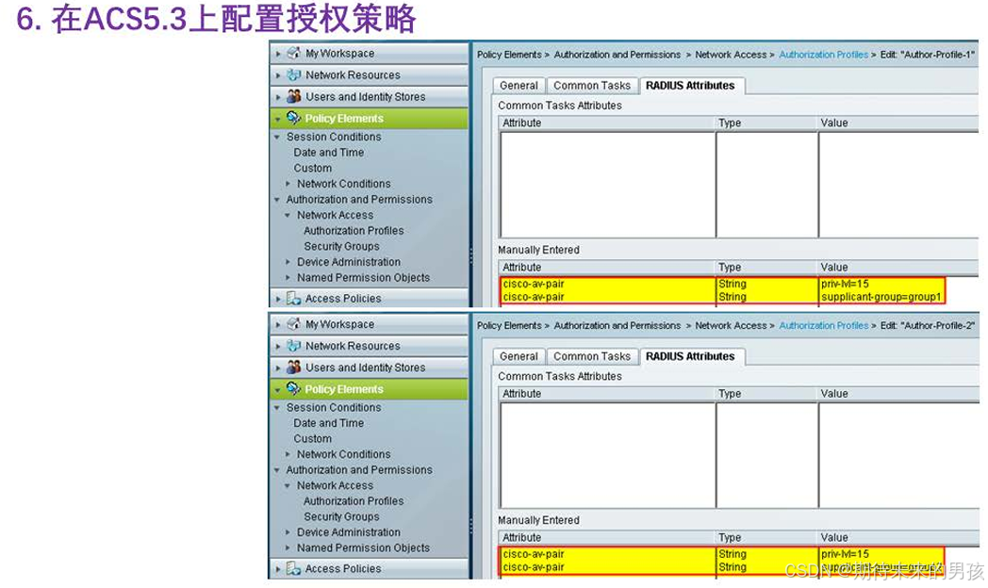Open Date and Time in Author-Profile-1 panel
The width and height of the screenshot is (988, 588).
(328, 153)
